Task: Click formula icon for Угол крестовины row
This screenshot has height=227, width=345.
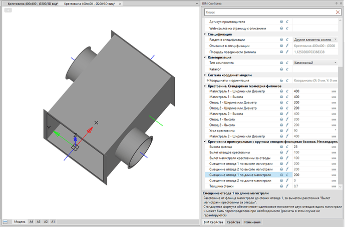Action: [x=287, y=130]
